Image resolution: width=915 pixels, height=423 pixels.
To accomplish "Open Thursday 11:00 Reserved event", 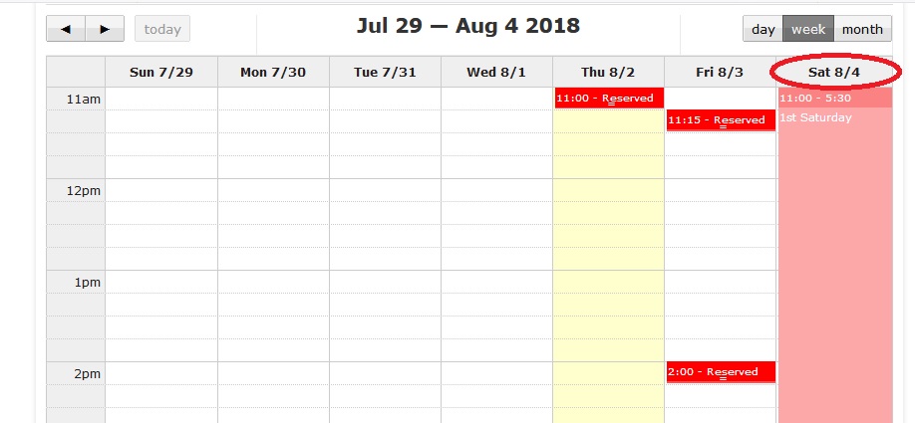I will click(x=608, y=98).
